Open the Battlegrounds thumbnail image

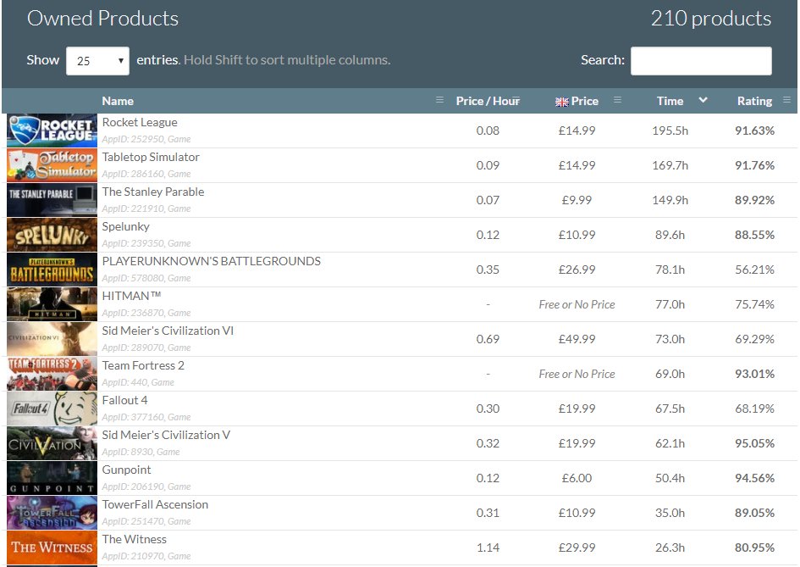(x=52, y=270)
